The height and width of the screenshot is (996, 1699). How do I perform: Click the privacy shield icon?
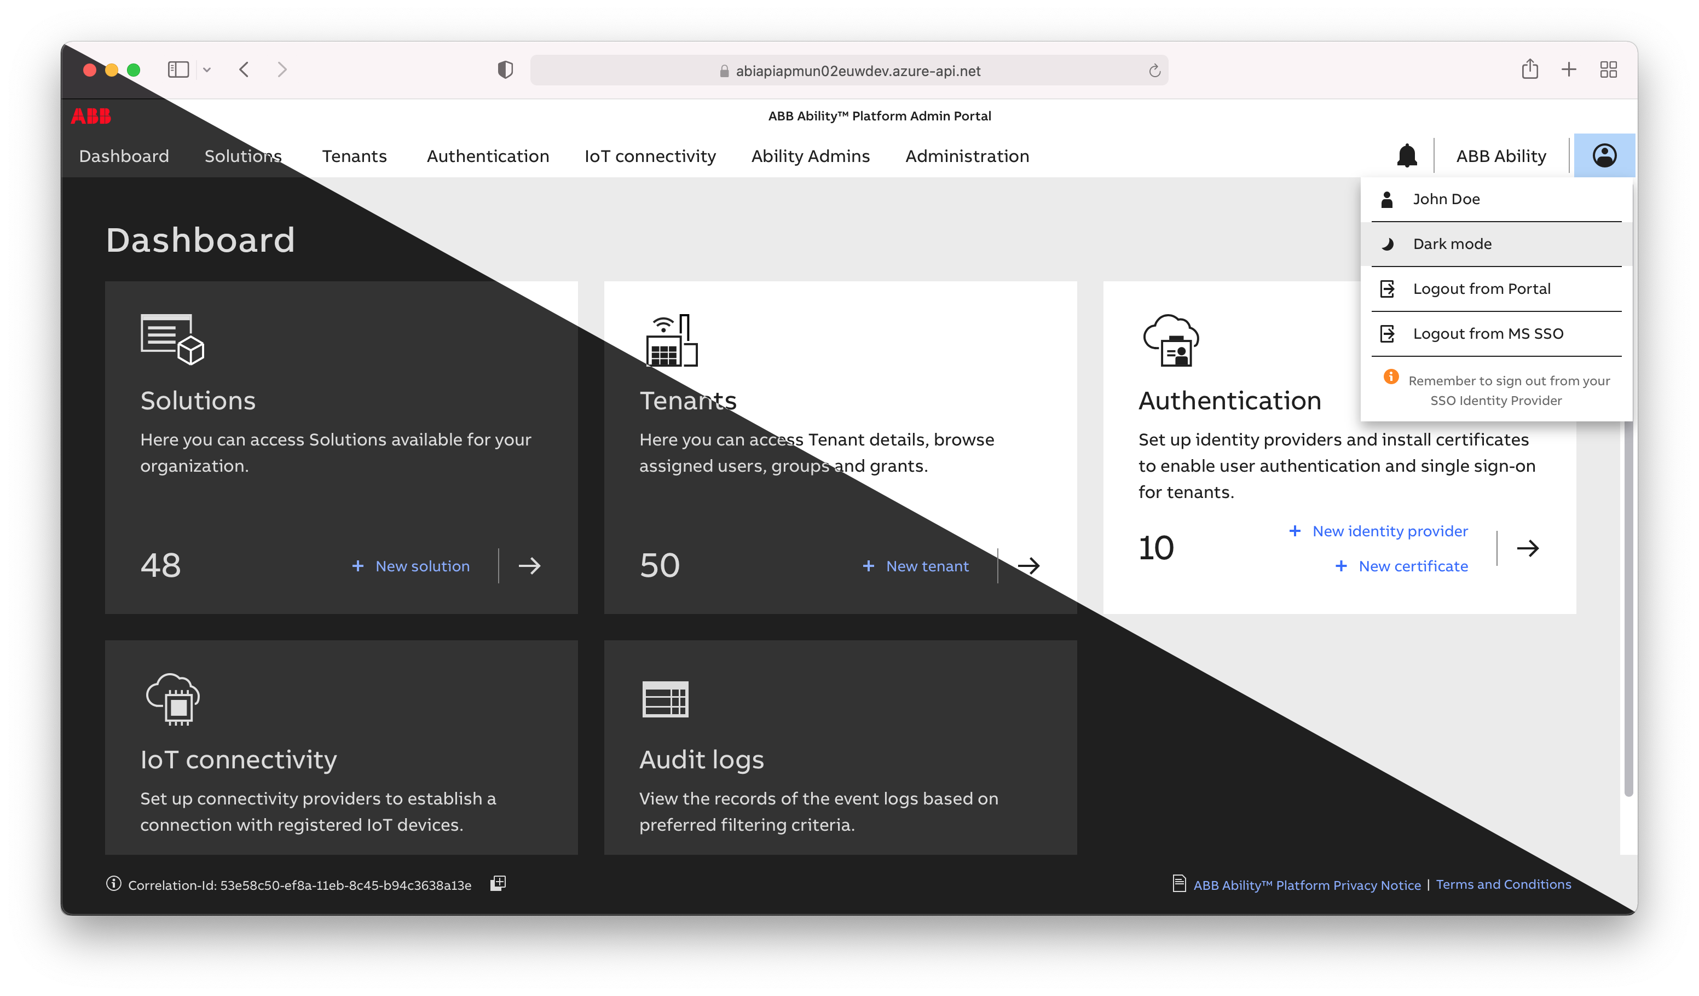point(505,70)
